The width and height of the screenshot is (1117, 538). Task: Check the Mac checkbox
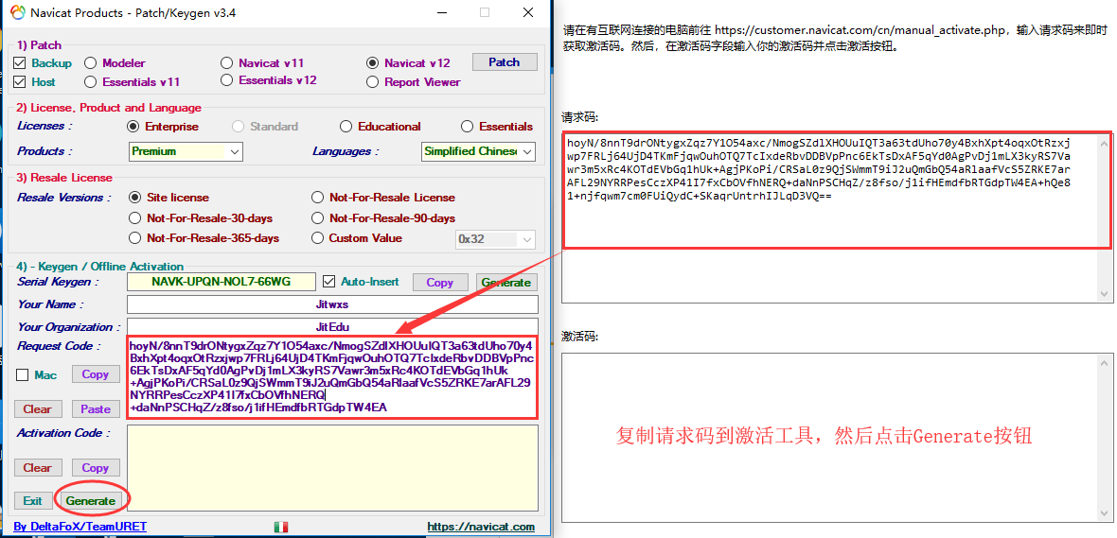pos(22,375)
